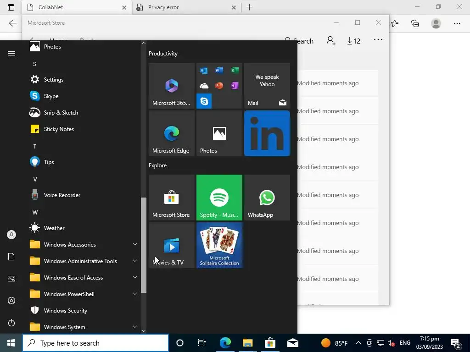Image resolution: width=470 pixels, height=352 pixels.
Task: Click the Windows Start button
Action: (11, 343)
